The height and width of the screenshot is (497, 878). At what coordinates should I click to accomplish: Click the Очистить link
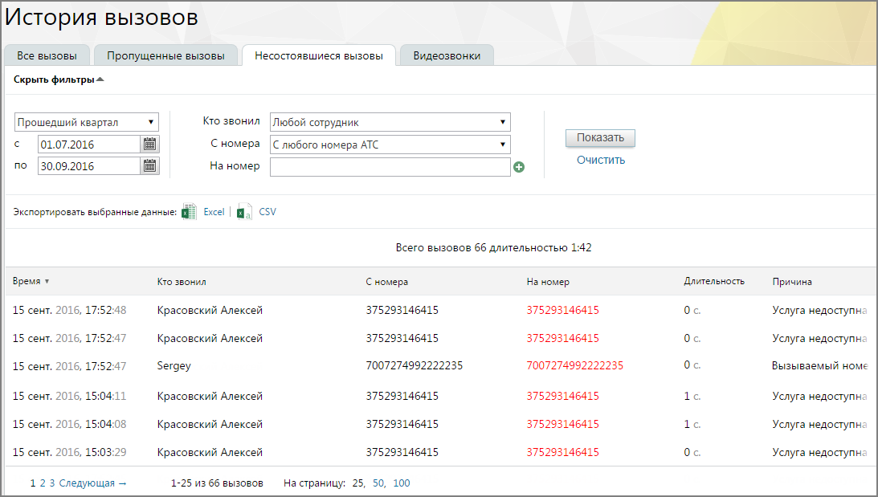pos(601,160)
